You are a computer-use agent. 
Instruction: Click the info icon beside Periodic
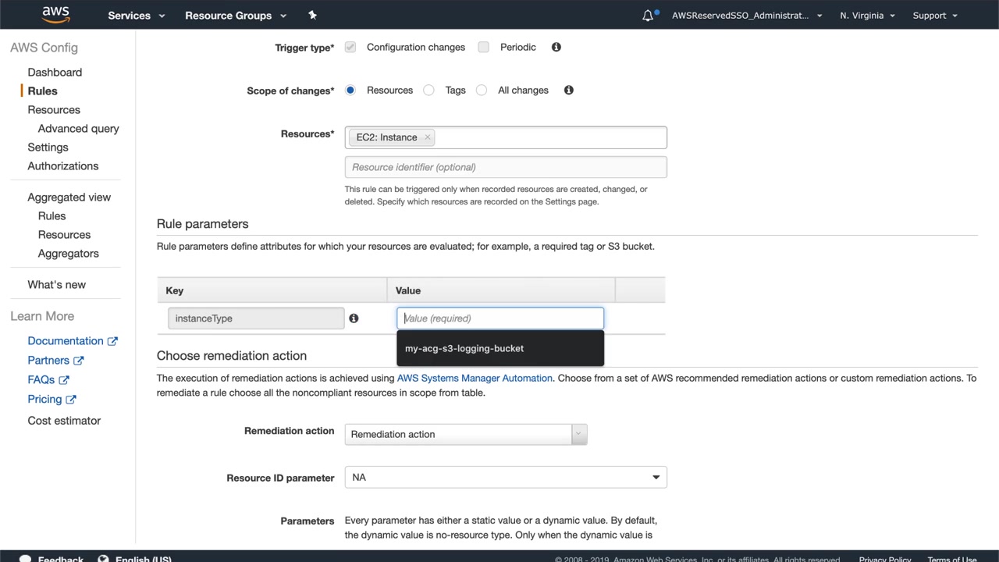tap(556, 47)
